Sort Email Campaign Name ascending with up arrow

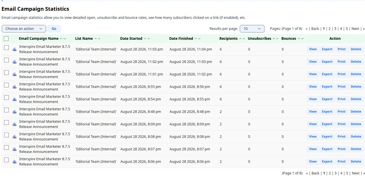61,39
